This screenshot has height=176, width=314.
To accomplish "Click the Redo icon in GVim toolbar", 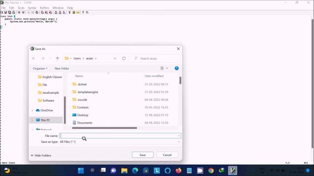I will (x=23, y=12).
